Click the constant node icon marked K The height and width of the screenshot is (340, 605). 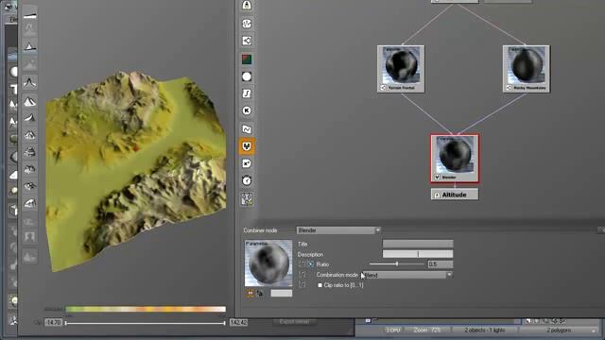tap(247, 110)
